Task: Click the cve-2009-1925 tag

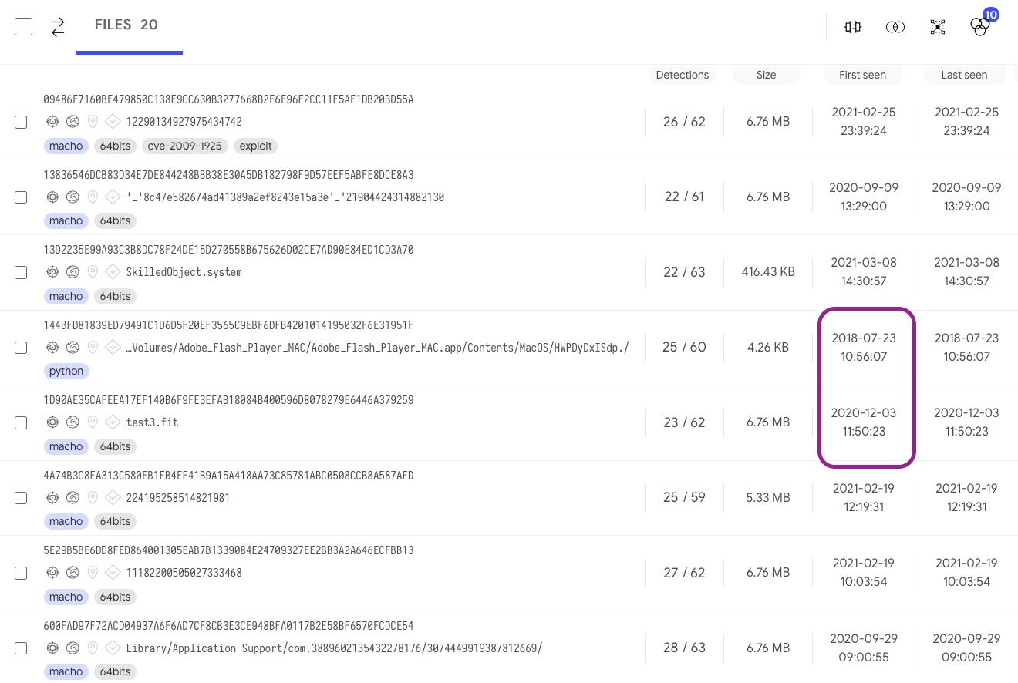Action: [x=185, y=146]
